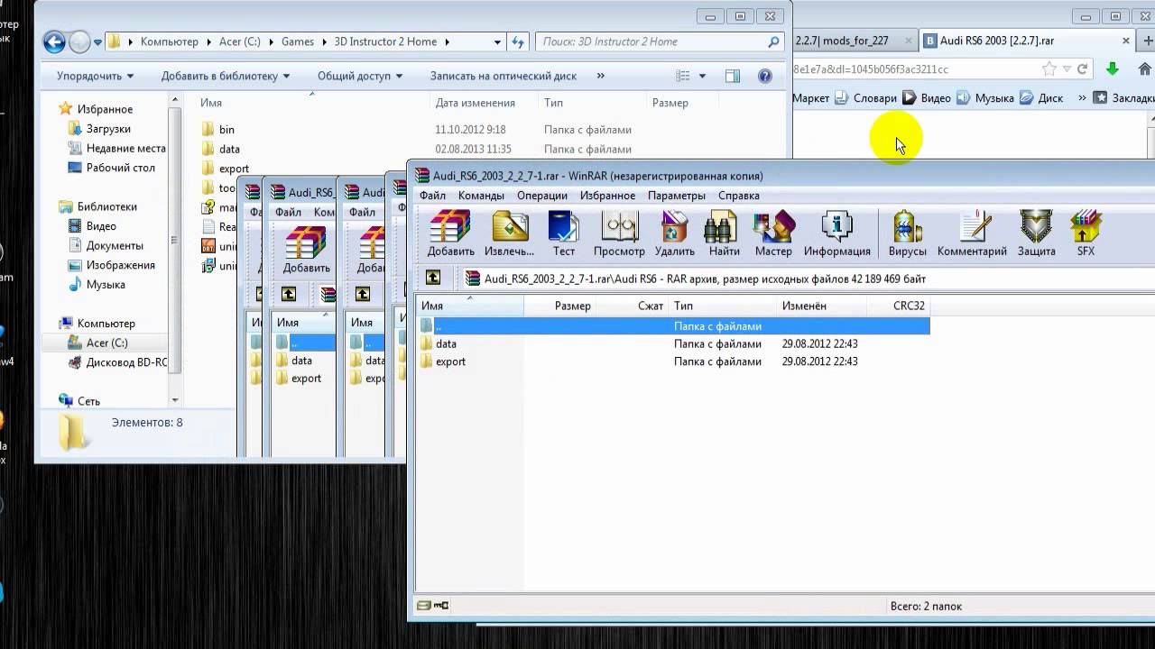Select the Audi RS6 2003 [2.2.7].rar tab
Screen dimensions: 1155x649
[x=1029, y=41]
